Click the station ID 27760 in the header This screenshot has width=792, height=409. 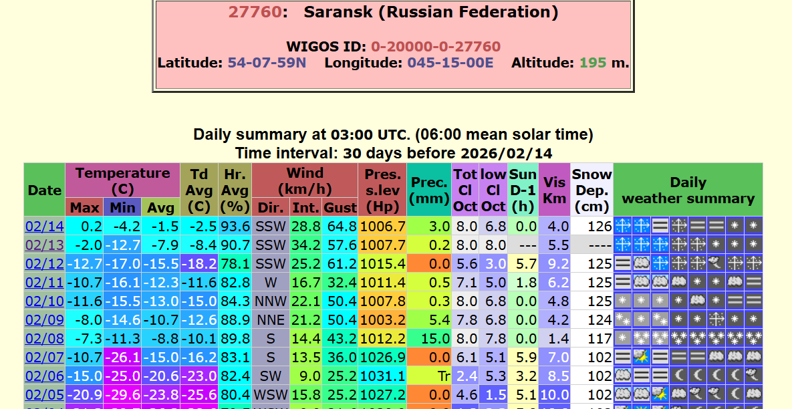[x=255, y=12]
